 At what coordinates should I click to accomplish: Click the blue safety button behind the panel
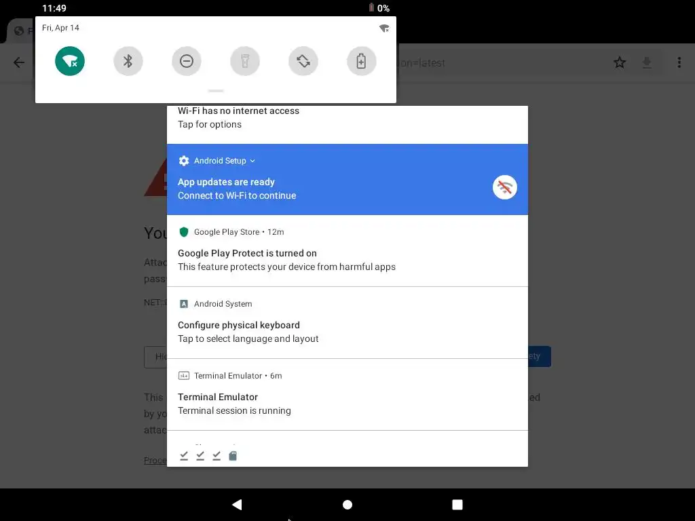[540, 357]
